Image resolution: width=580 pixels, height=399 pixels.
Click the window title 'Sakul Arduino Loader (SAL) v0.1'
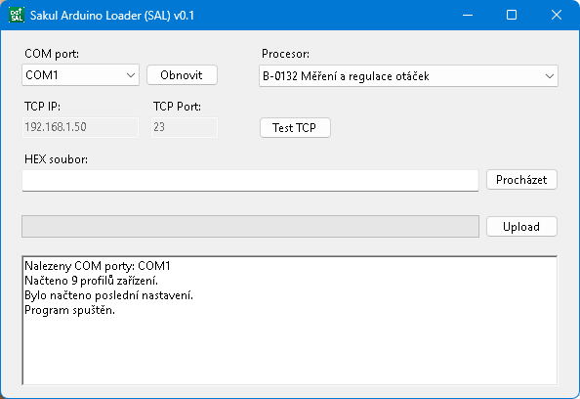(x=112, y=16)
